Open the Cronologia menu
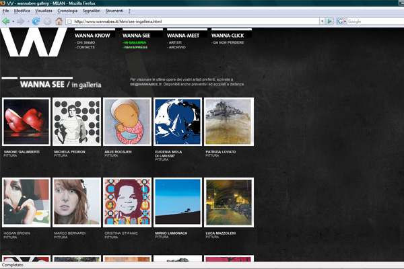Viewport: 404px width, 269px height. pyautogui.click(x=67, y=11)
